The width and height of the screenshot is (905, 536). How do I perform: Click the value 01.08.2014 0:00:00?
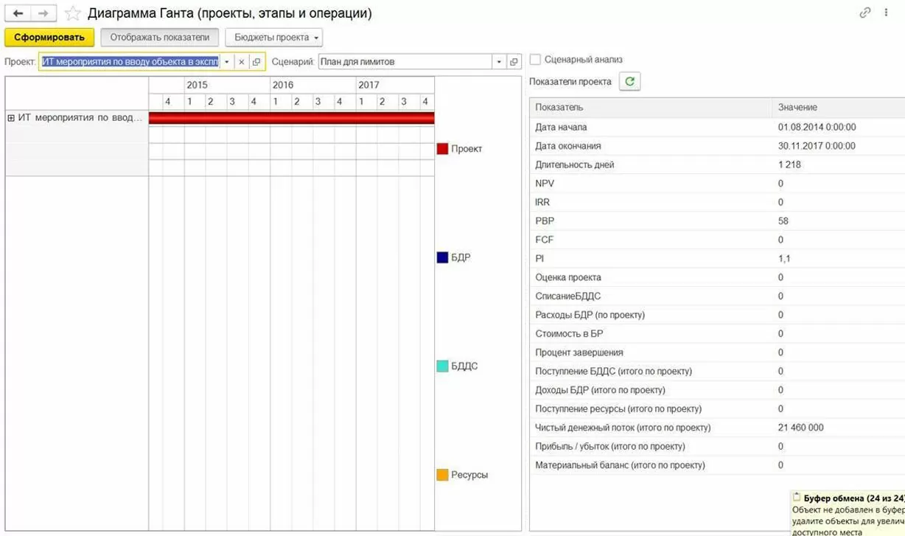(817, 127)
